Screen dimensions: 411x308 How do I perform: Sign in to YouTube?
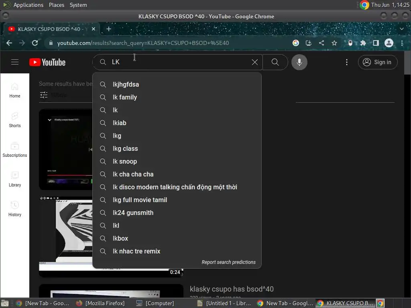[x=377, y=62]
